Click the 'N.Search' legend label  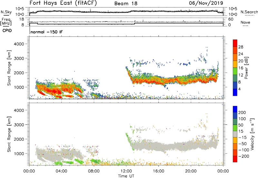click(249, 12)
